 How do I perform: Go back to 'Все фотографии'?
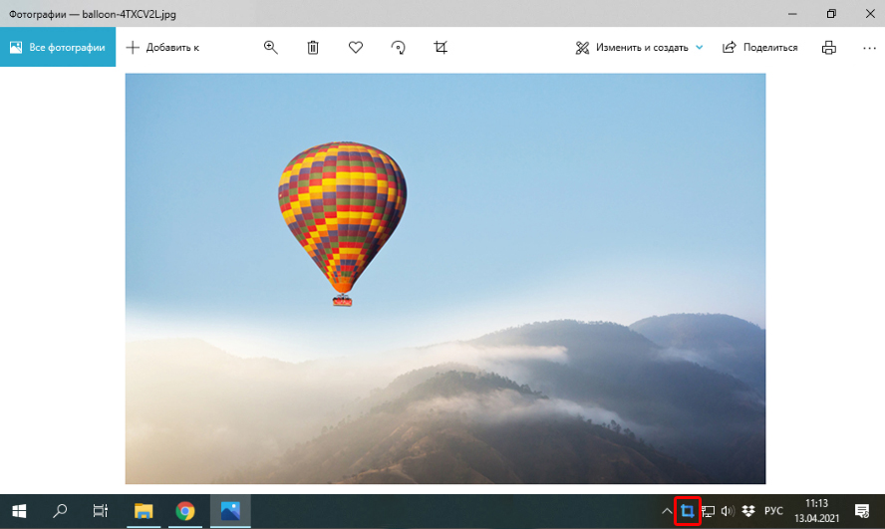(58, 47)
